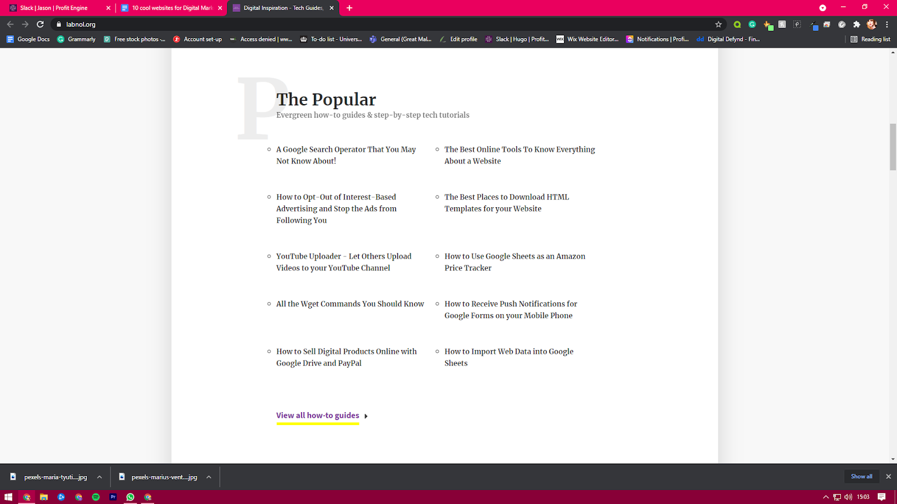
Task: Open the Reading list panel
Action: (870, 39)
